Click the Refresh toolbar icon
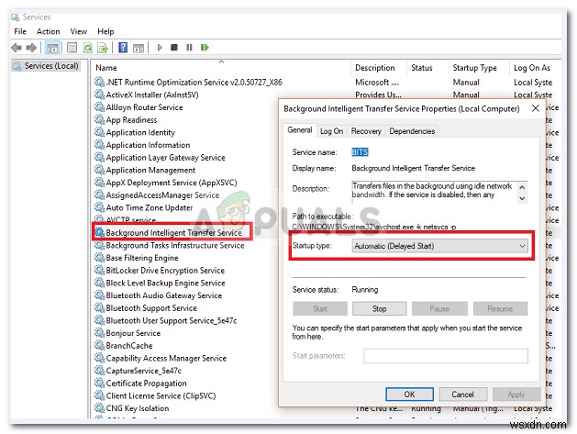Image resolution: width=577 pixels, height=434 pixels. coord(88,48)
